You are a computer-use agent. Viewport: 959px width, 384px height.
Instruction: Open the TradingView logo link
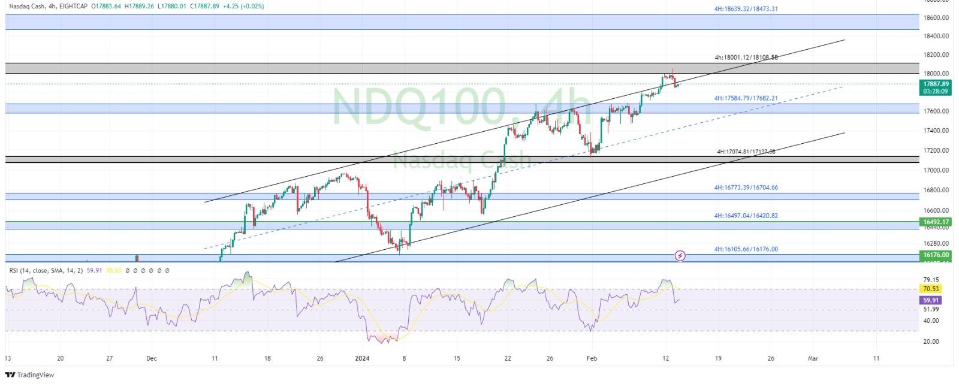(29, 375)
